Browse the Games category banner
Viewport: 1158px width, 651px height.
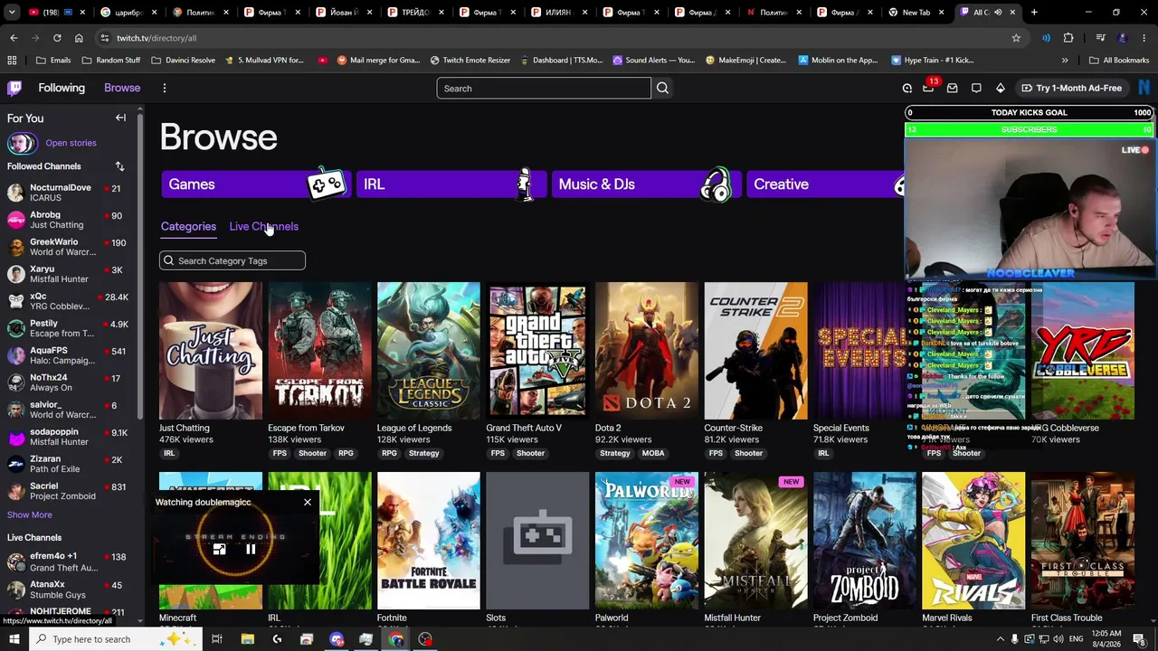[255, 184]
